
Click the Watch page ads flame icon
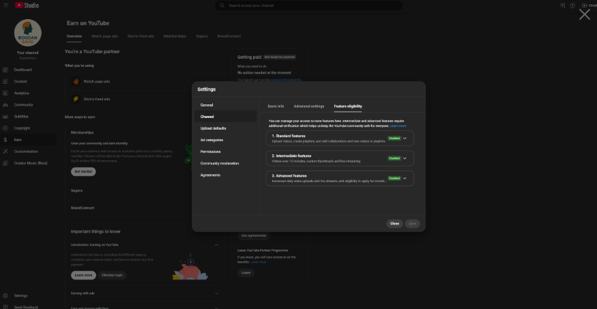[76, 81]
